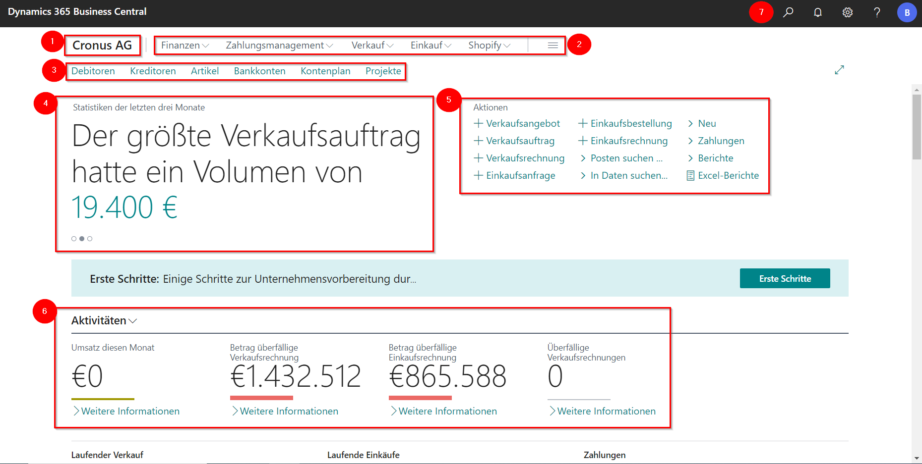
Task: Click the help question mark icon
Action: 877,12
